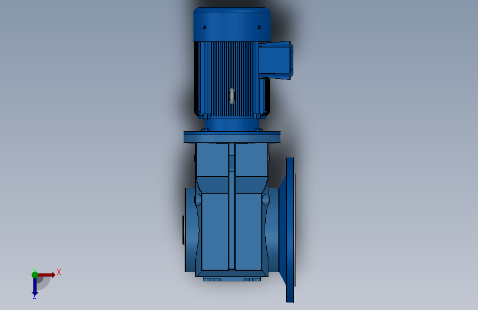The width and height of the screenshot is (478, 310).
Task: Select the motor fan cover at top
Action: click(232, 24)
